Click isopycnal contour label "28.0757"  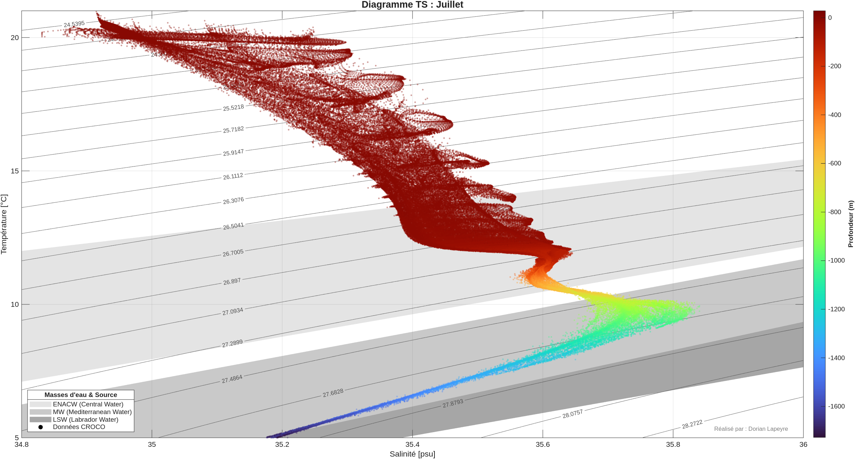tap(572, 414)
